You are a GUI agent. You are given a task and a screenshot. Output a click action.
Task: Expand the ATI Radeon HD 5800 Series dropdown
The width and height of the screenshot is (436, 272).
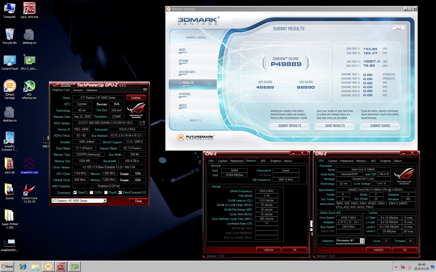tap(105, 201)
